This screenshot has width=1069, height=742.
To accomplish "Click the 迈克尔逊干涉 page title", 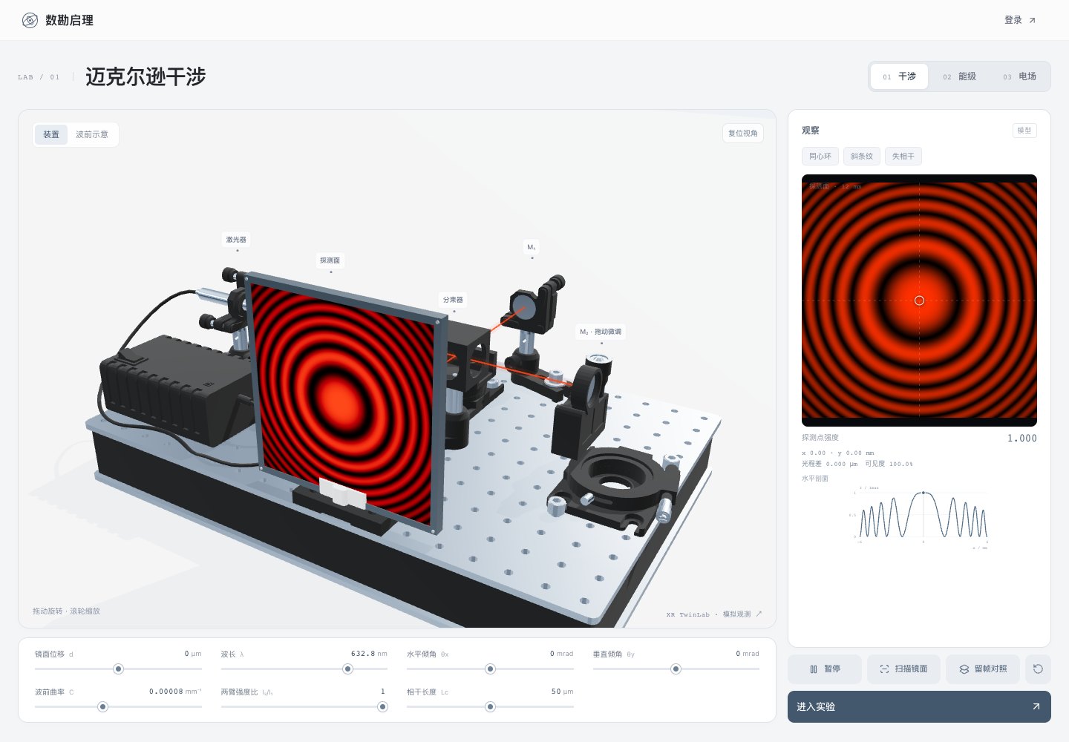I will (x=146, y=76).
